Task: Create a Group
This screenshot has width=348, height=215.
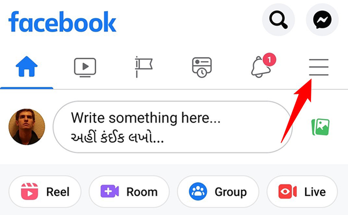Action: pyautogui.click(x=218, y=191)
